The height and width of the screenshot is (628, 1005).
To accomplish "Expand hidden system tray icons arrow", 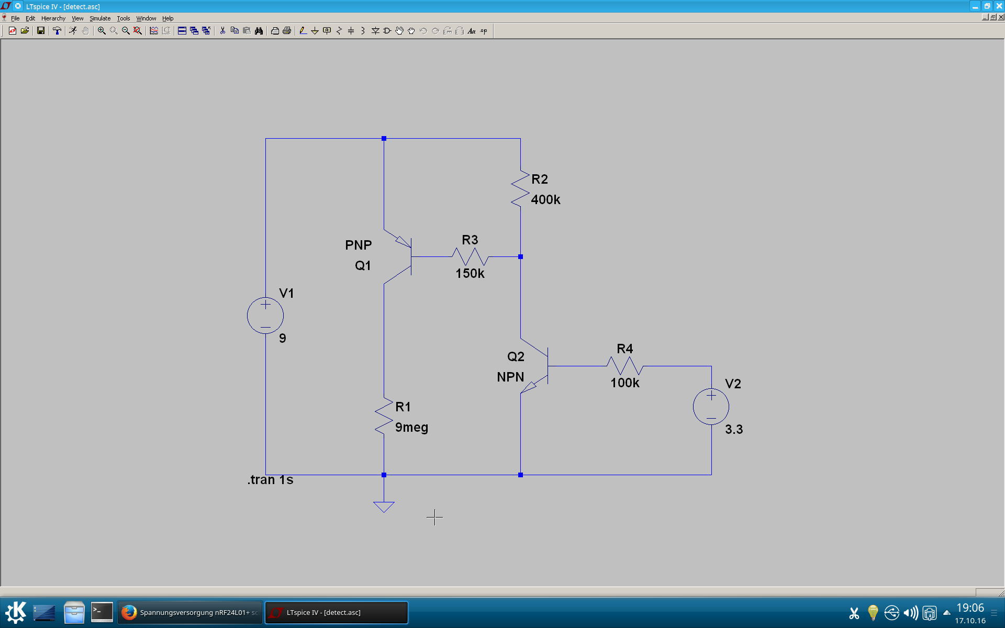I will coord(946,612).
